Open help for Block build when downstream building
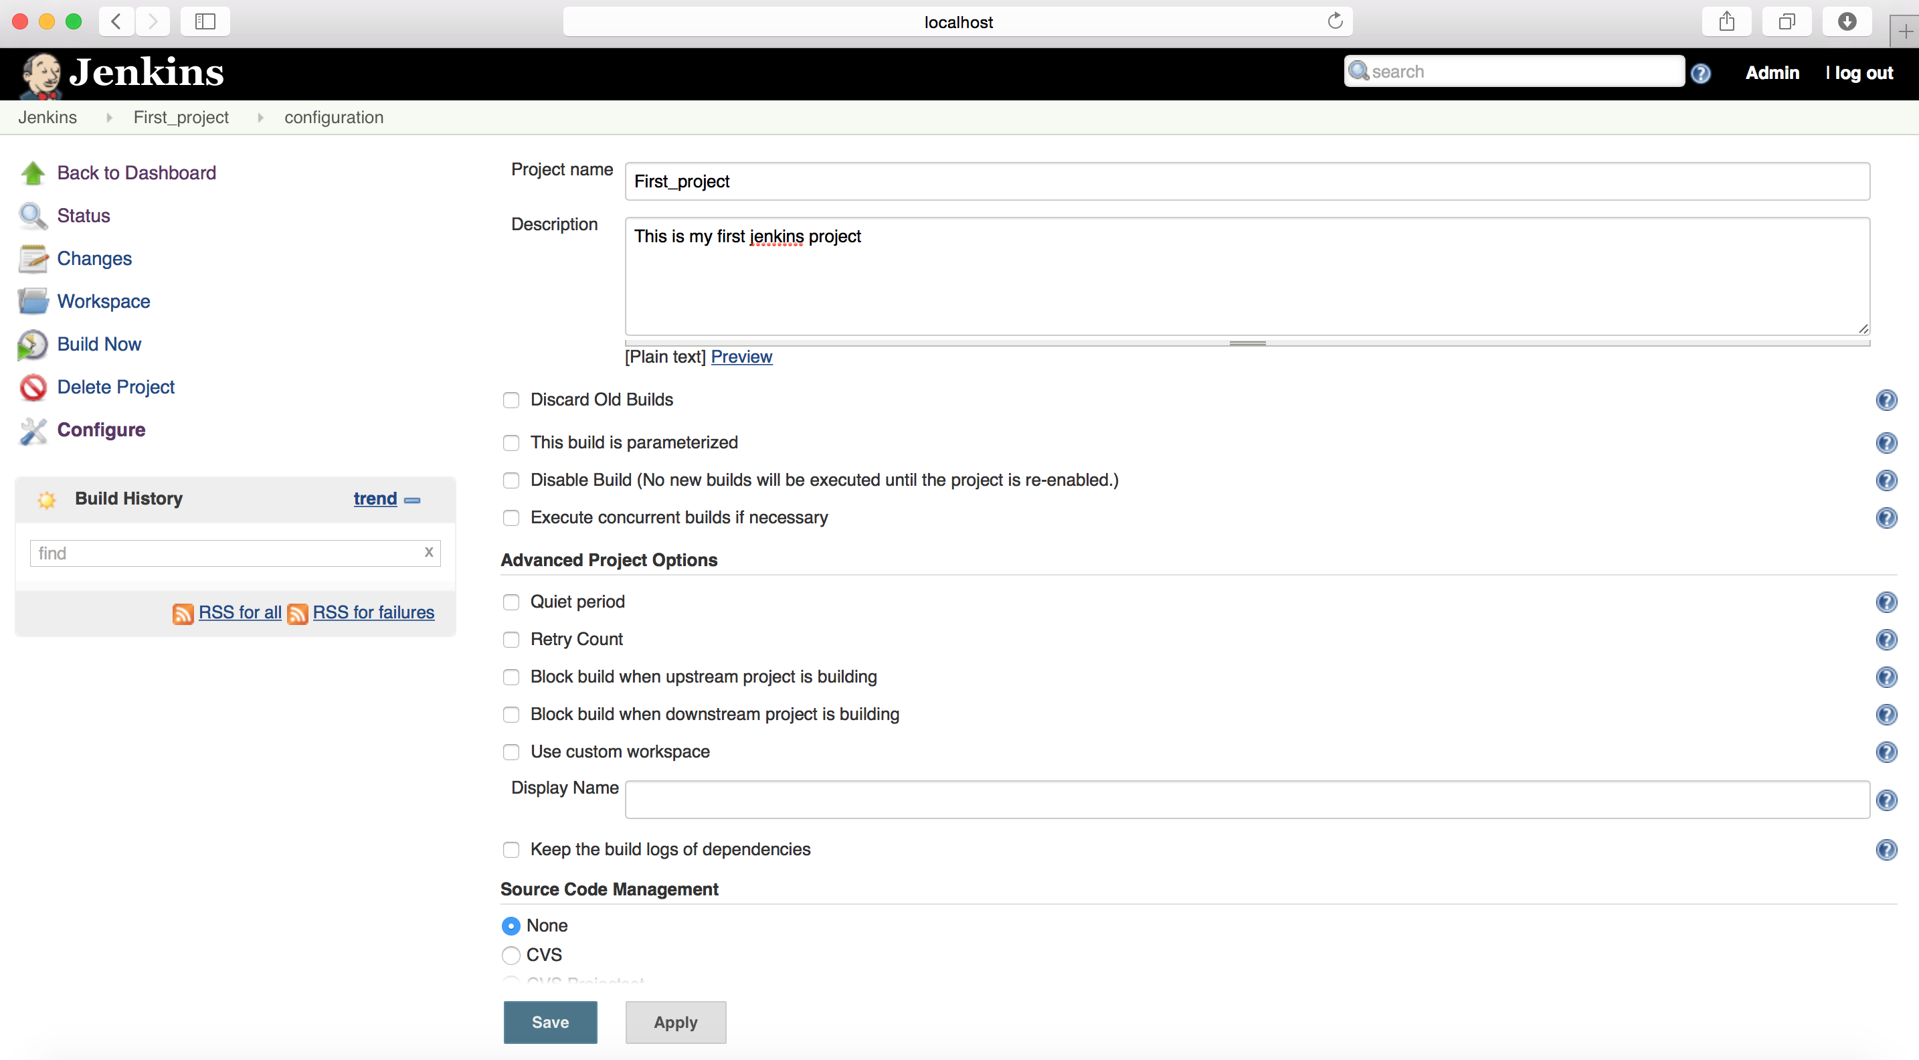The image size is (1919, 1060). [1886, 715]
